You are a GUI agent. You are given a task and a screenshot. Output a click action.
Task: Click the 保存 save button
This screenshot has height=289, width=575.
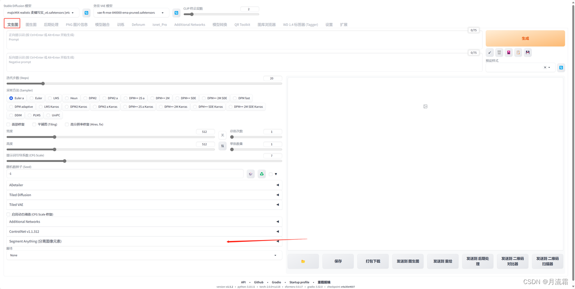338,261
